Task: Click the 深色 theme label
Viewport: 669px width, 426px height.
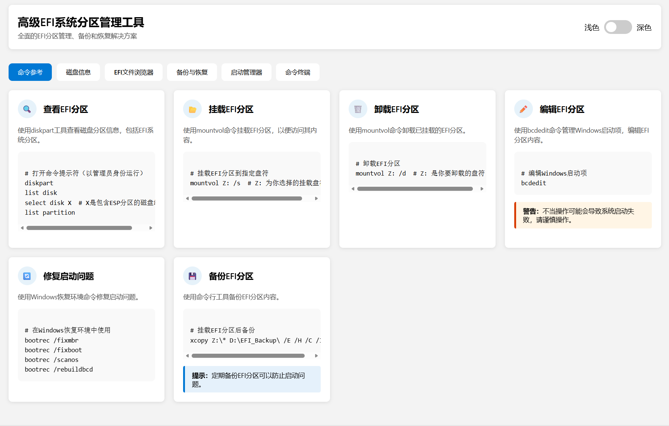Action: tap(644, 28)
